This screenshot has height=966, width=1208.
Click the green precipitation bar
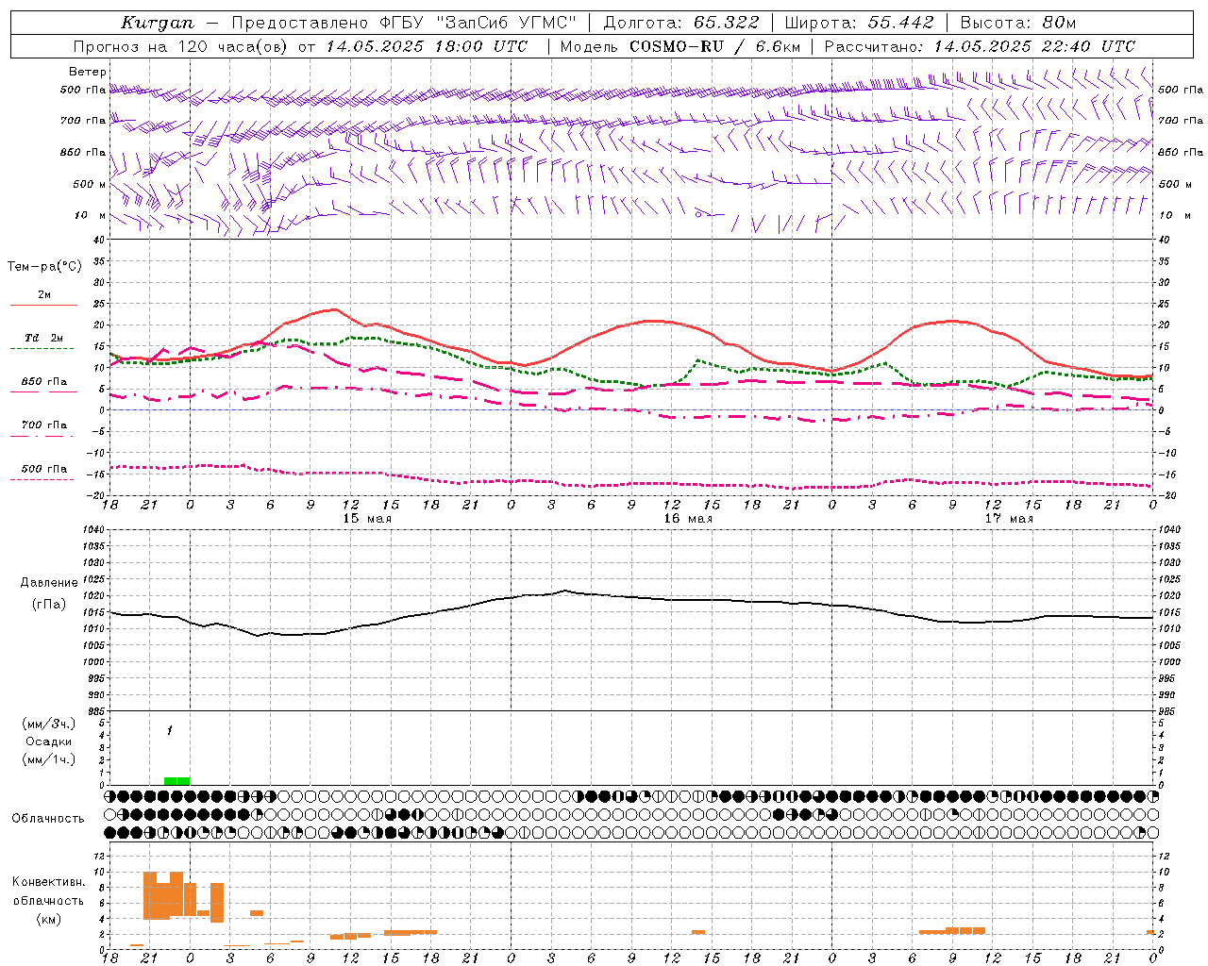tap(176, 780)
